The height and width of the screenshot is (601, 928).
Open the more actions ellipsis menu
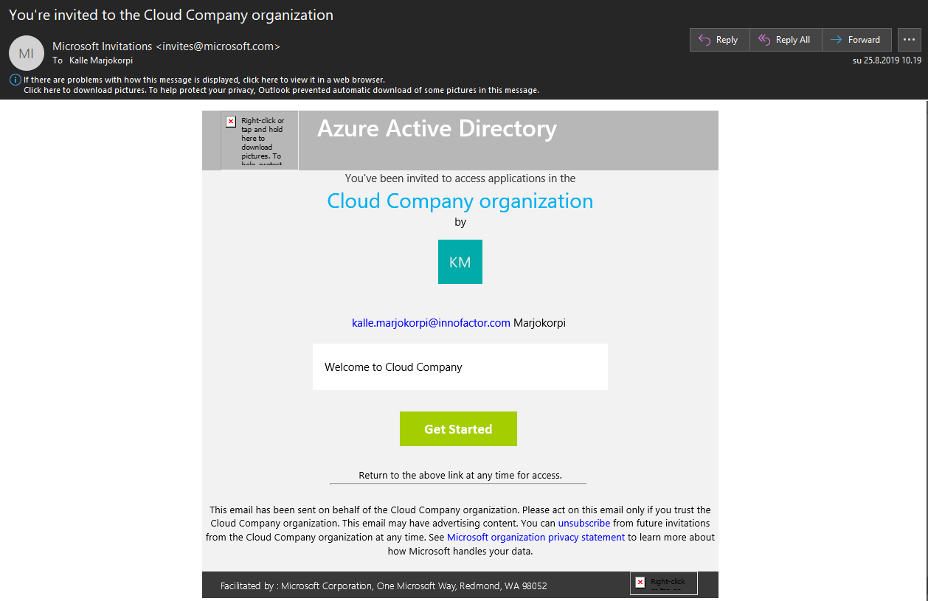pyautogui.click(x=910, y=40)
